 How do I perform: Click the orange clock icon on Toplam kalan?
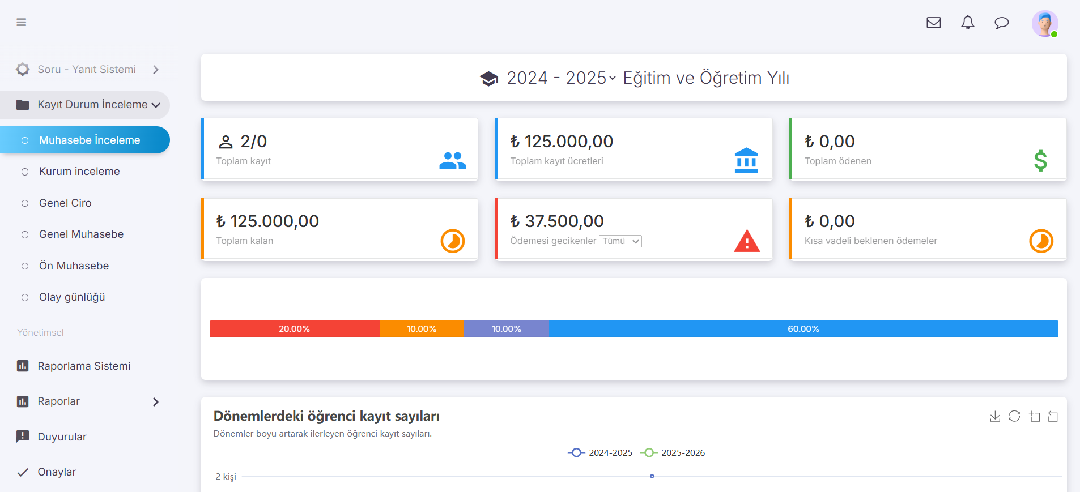point(453,241)
